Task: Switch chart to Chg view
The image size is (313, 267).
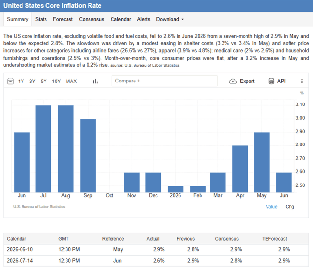Action: (290, 207)
